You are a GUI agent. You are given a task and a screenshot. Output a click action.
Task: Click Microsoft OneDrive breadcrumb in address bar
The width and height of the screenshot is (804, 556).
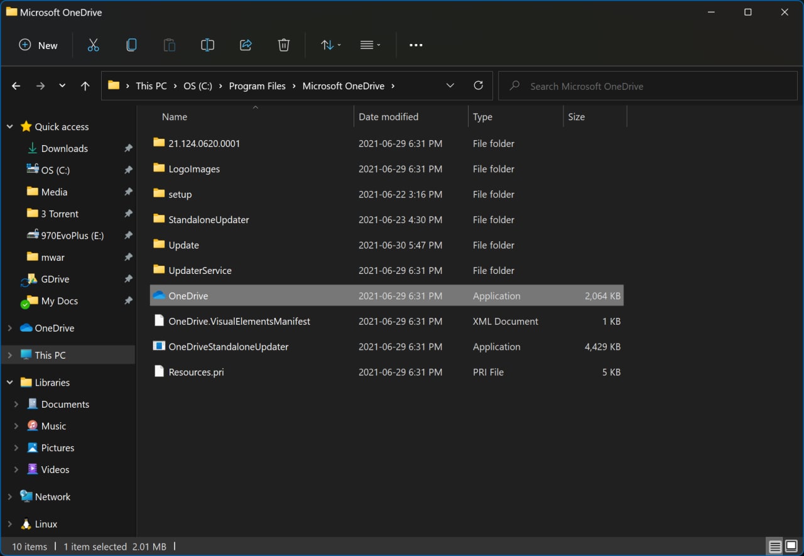344,86
